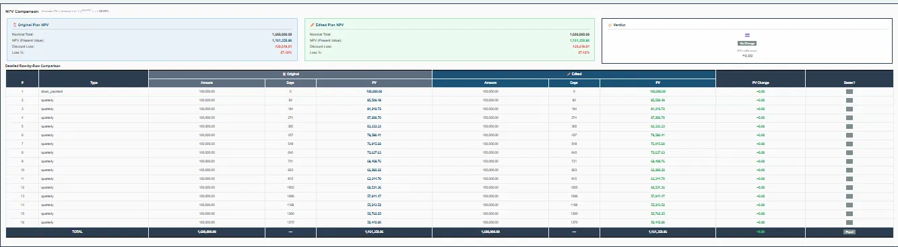Click the pencil icon in Edited column header
This screenshot has width=898, height=247.
(569, 74)
